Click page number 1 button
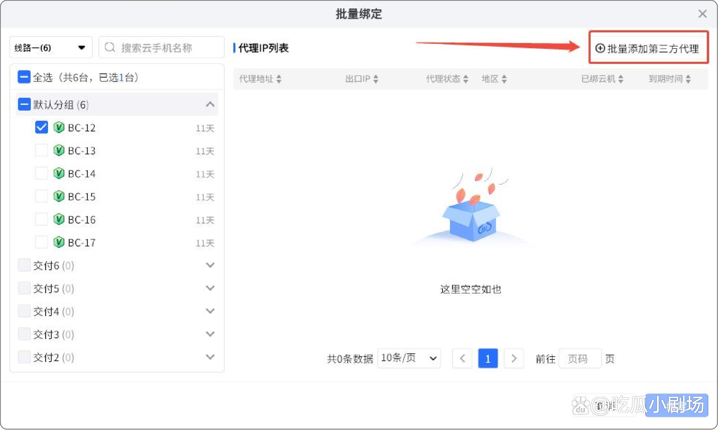718x430 pixels. click(488, 359)
